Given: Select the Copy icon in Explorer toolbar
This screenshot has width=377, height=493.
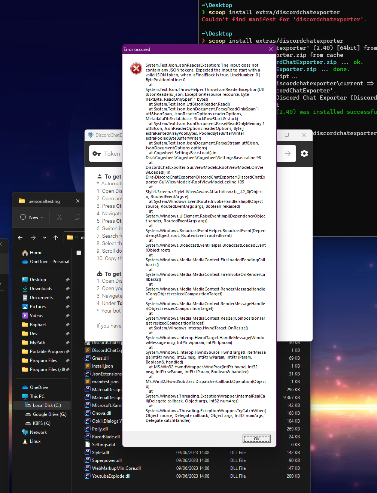Looking at the screenshot, I should pos(77,217).
